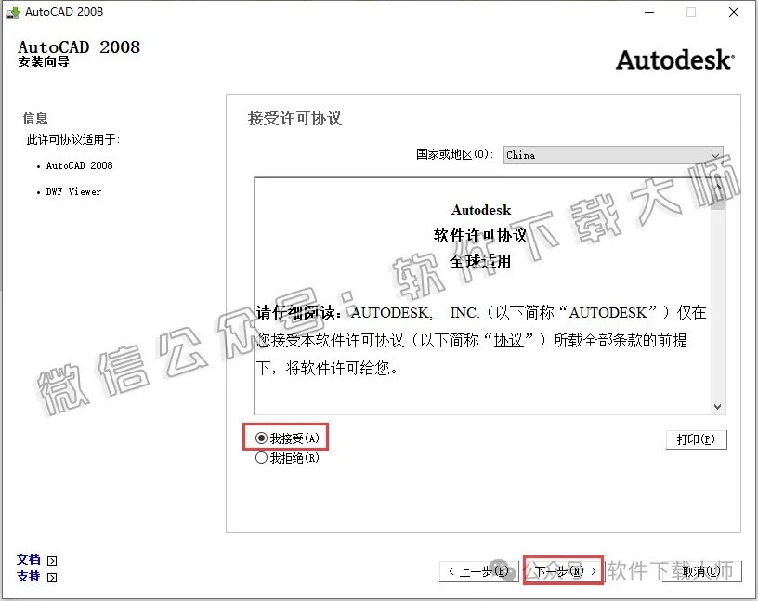Open the 支持 support link
Image resolution: width=758 pixels, height=601 pixels.
[x=28, y=577]
